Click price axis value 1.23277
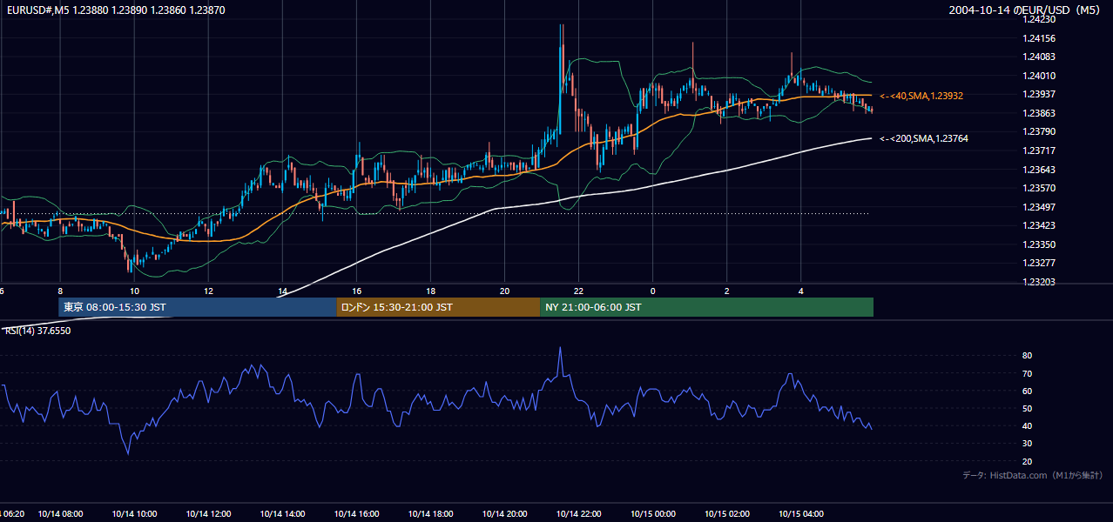This screenshot has width=1113, height=522. 1038,263
